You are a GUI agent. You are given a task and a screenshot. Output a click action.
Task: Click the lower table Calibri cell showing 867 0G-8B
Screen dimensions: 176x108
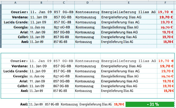point(64,86)
